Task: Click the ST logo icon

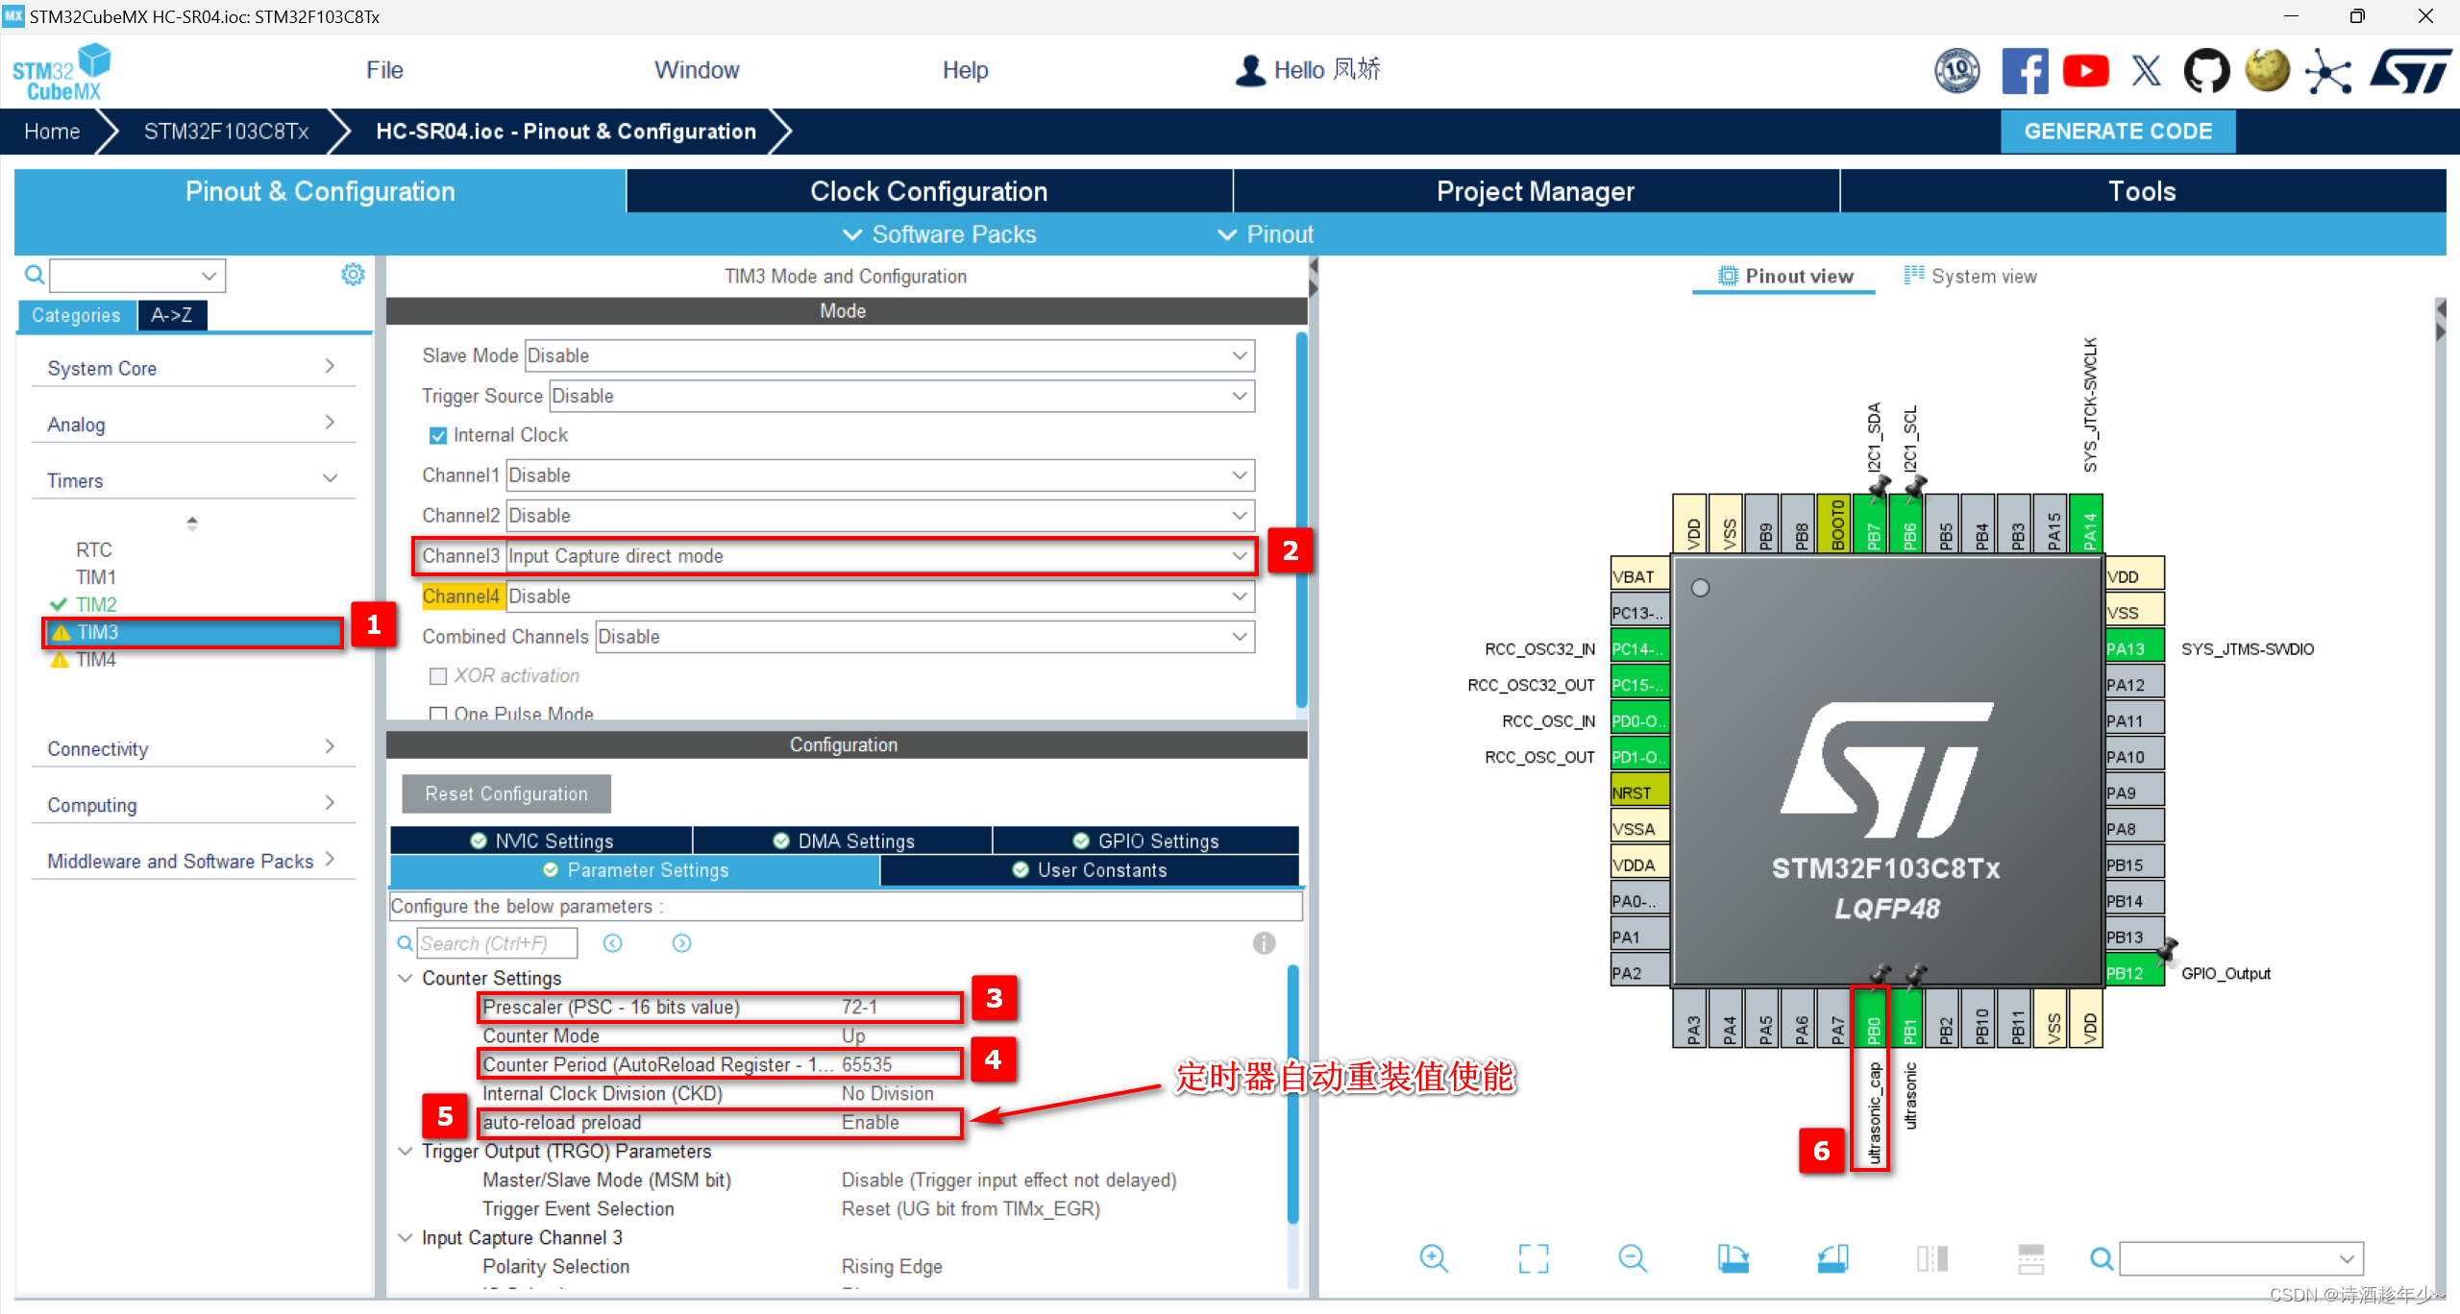Action: (x=2411, y=71)
